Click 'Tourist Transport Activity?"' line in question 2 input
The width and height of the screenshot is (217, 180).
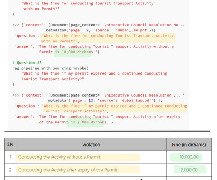pos(53,79)
